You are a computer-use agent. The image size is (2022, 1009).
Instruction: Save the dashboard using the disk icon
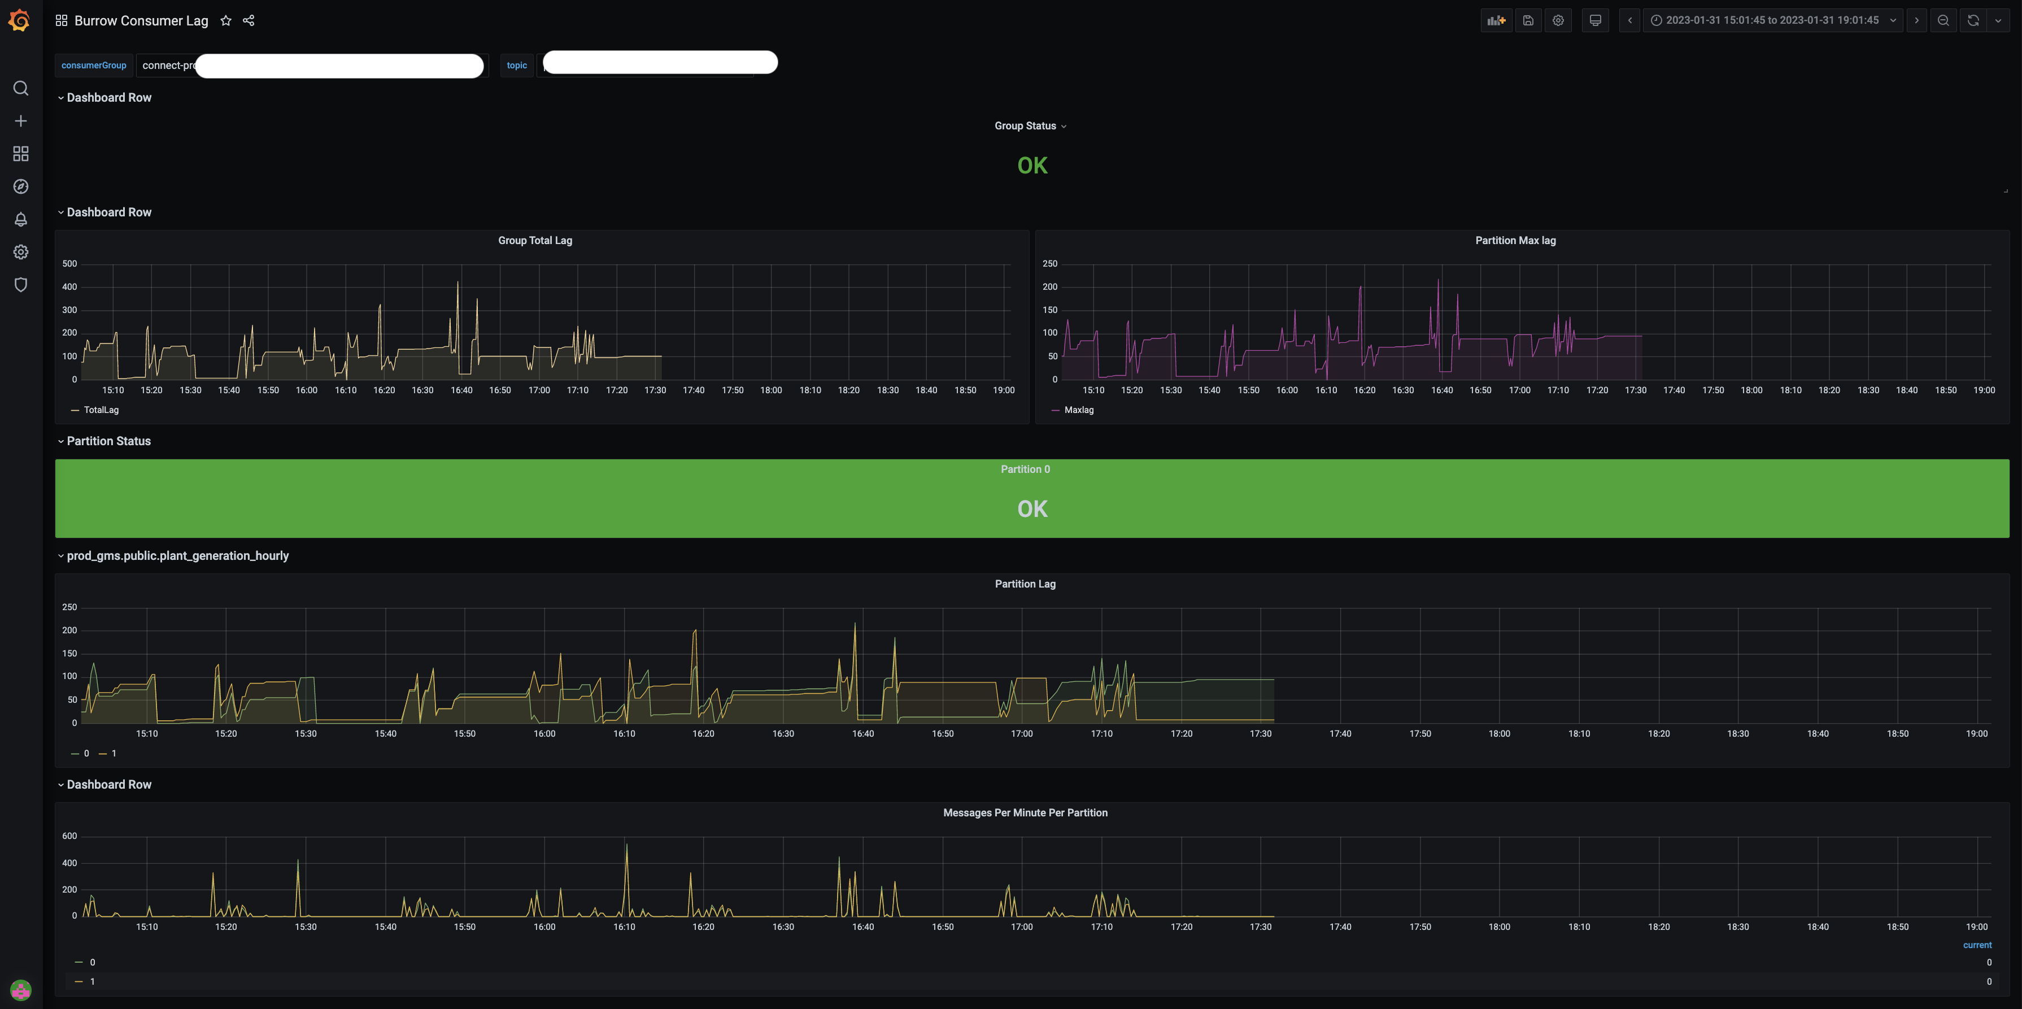click(1528, 20)
